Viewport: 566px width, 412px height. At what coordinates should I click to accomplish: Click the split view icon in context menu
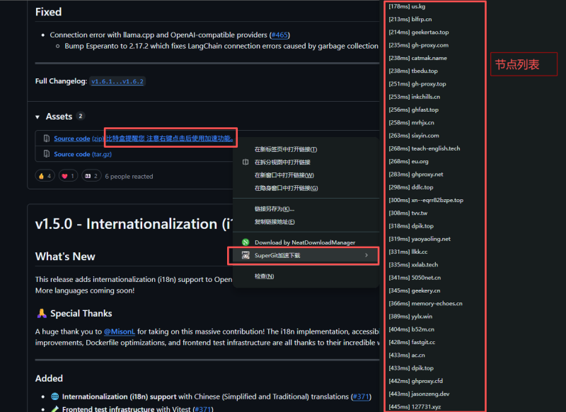coord(246,162)
